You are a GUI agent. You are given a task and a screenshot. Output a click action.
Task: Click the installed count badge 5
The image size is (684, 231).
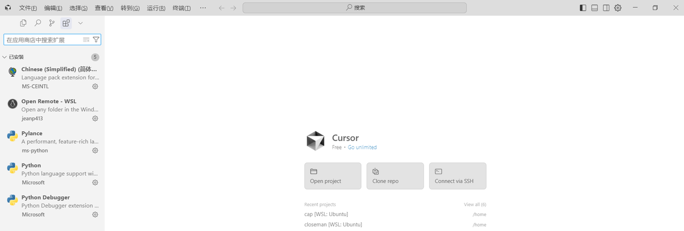[x=95, y=57]
